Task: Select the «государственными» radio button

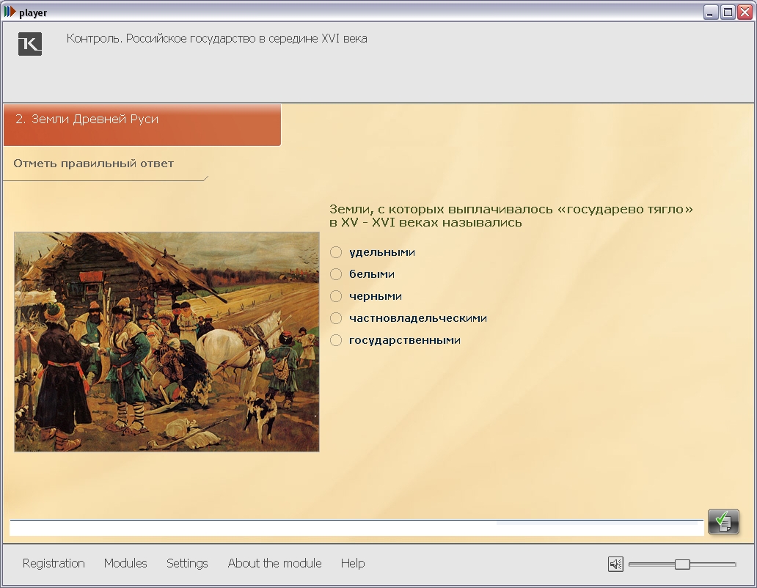Action: pos(337,340)
